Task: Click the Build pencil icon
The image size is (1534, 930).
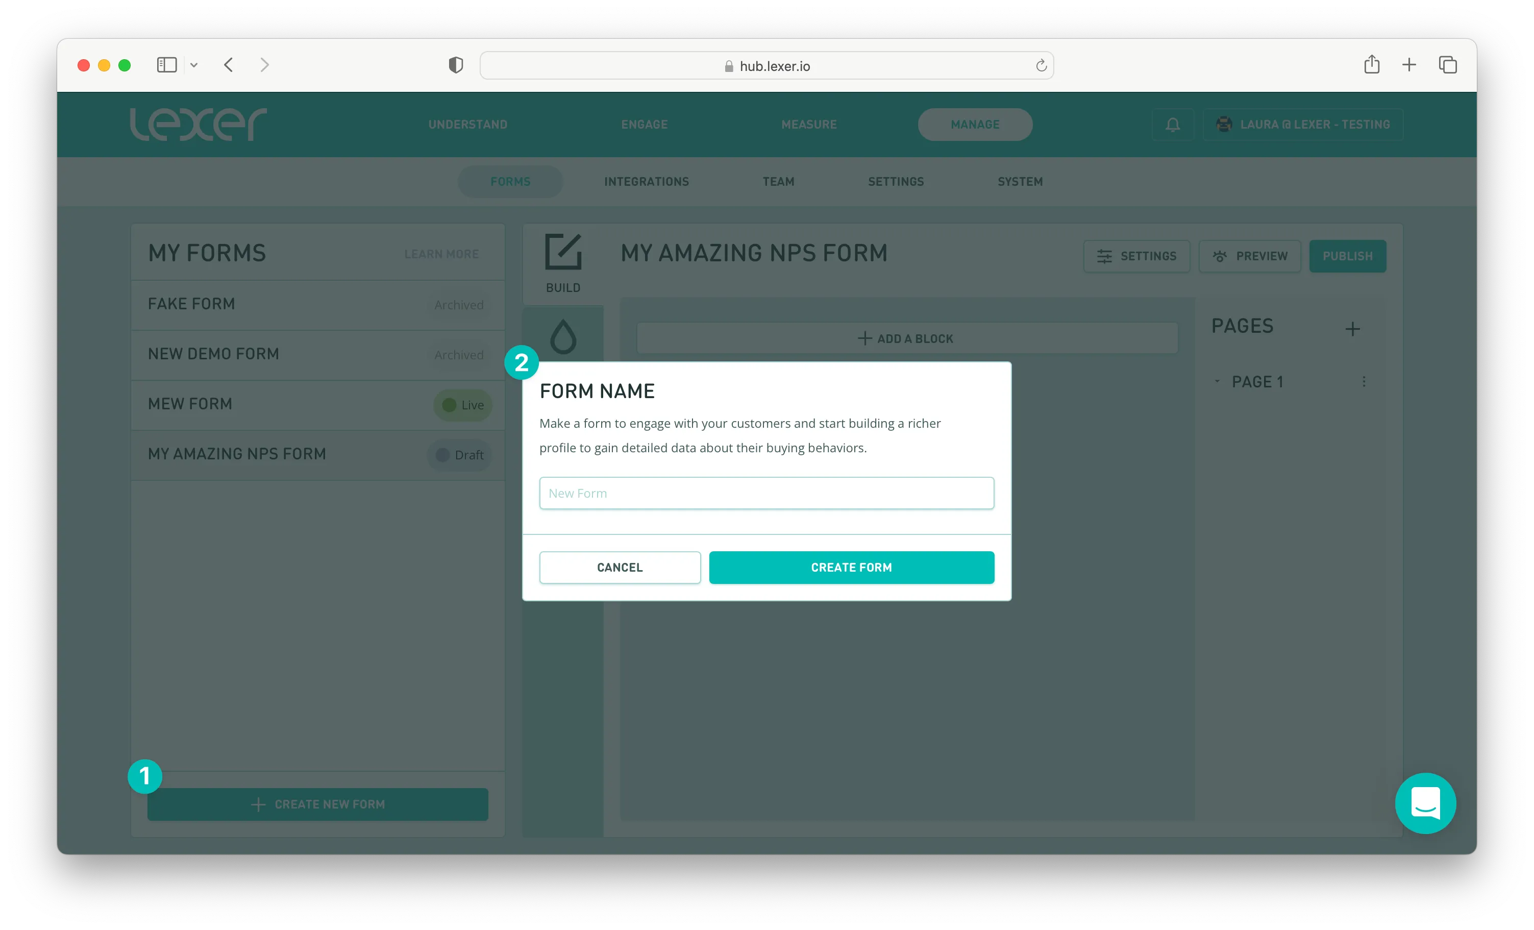Action: (x=563, y=252)
